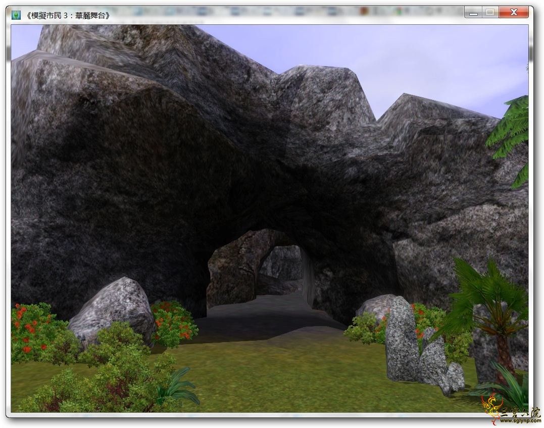Screen dimensions: 544x428
Task: Minimize the 模擬市民 3 game window
Action: 473,13
